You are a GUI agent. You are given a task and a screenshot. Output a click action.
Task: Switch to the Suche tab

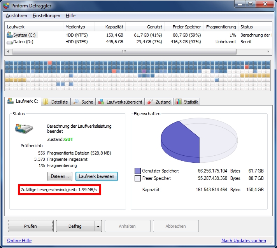point(83,102)
